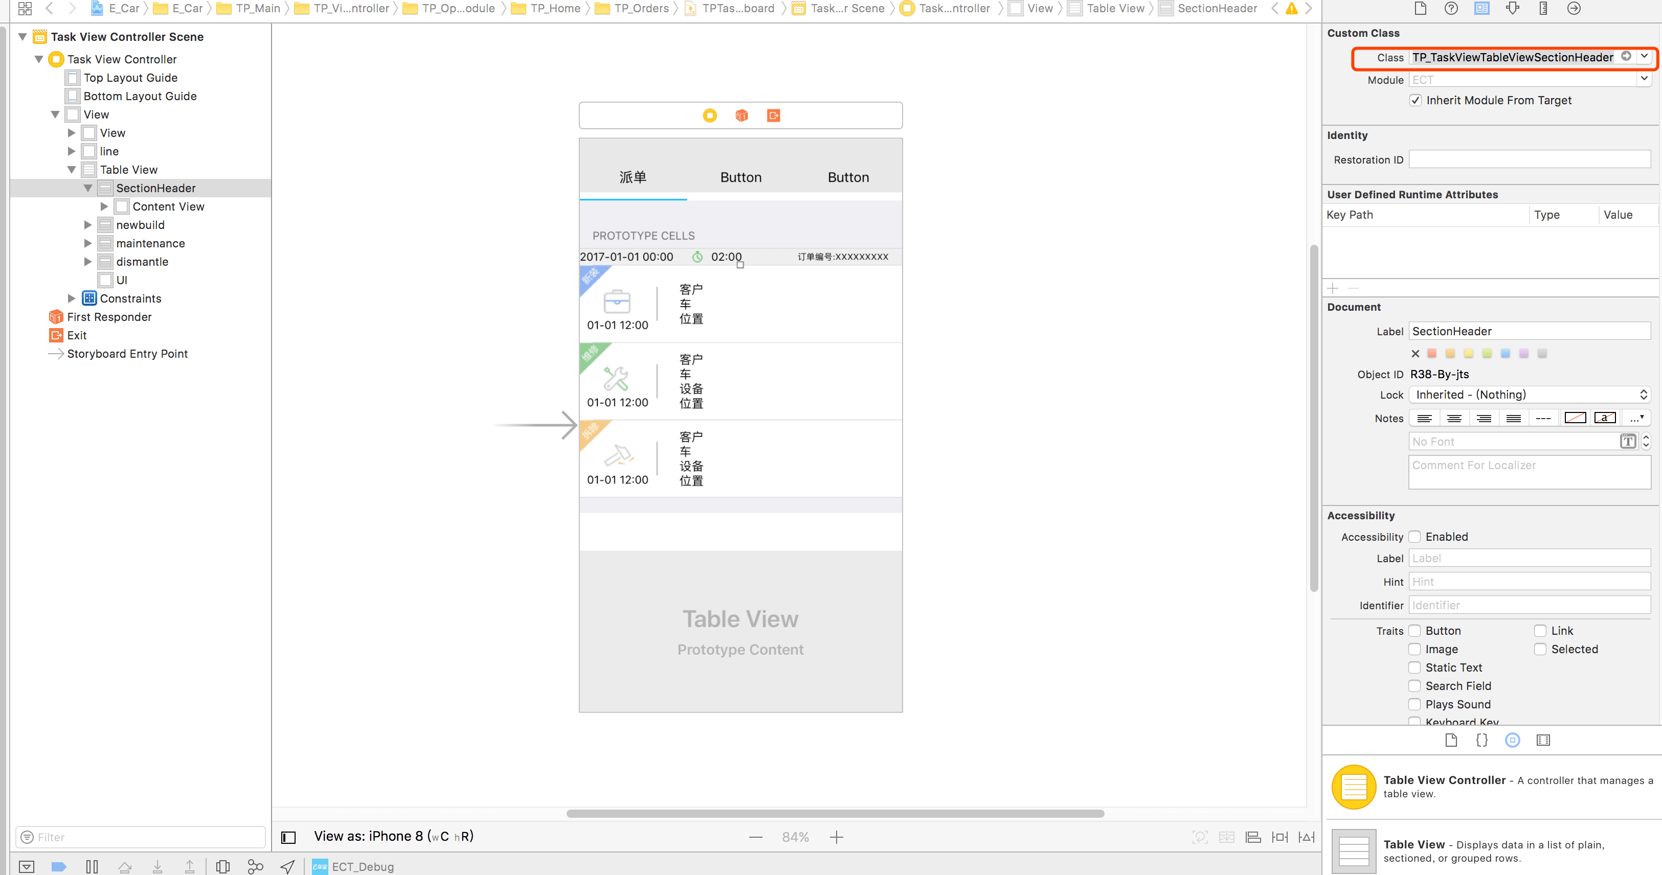Click the outline Filter field

click(139, 836)
